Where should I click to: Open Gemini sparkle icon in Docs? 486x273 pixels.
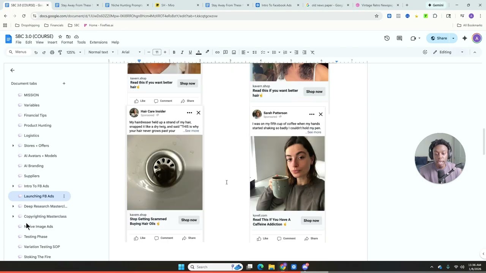(465, 38)
